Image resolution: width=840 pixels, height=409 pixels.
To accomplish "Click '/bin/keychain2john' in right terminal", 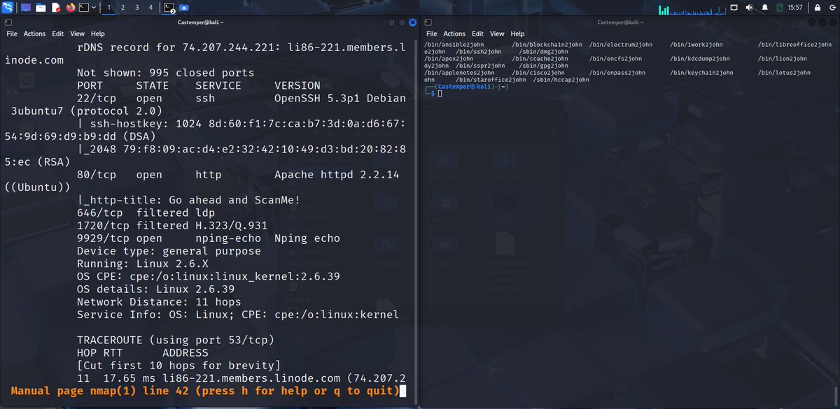I will tap(701, 73).
